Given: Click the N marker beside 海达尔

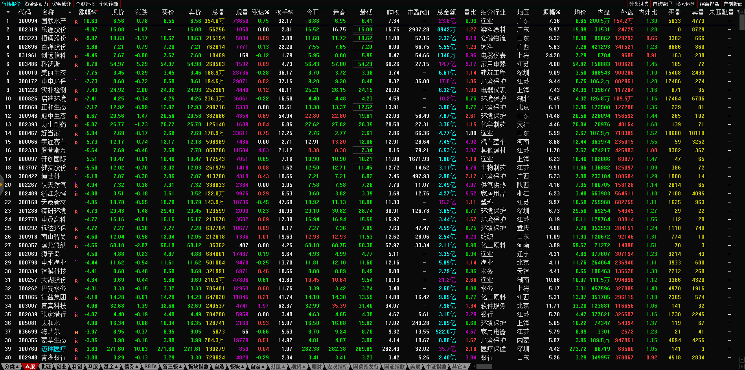Looking at the screenshot, I should point(76,332).
